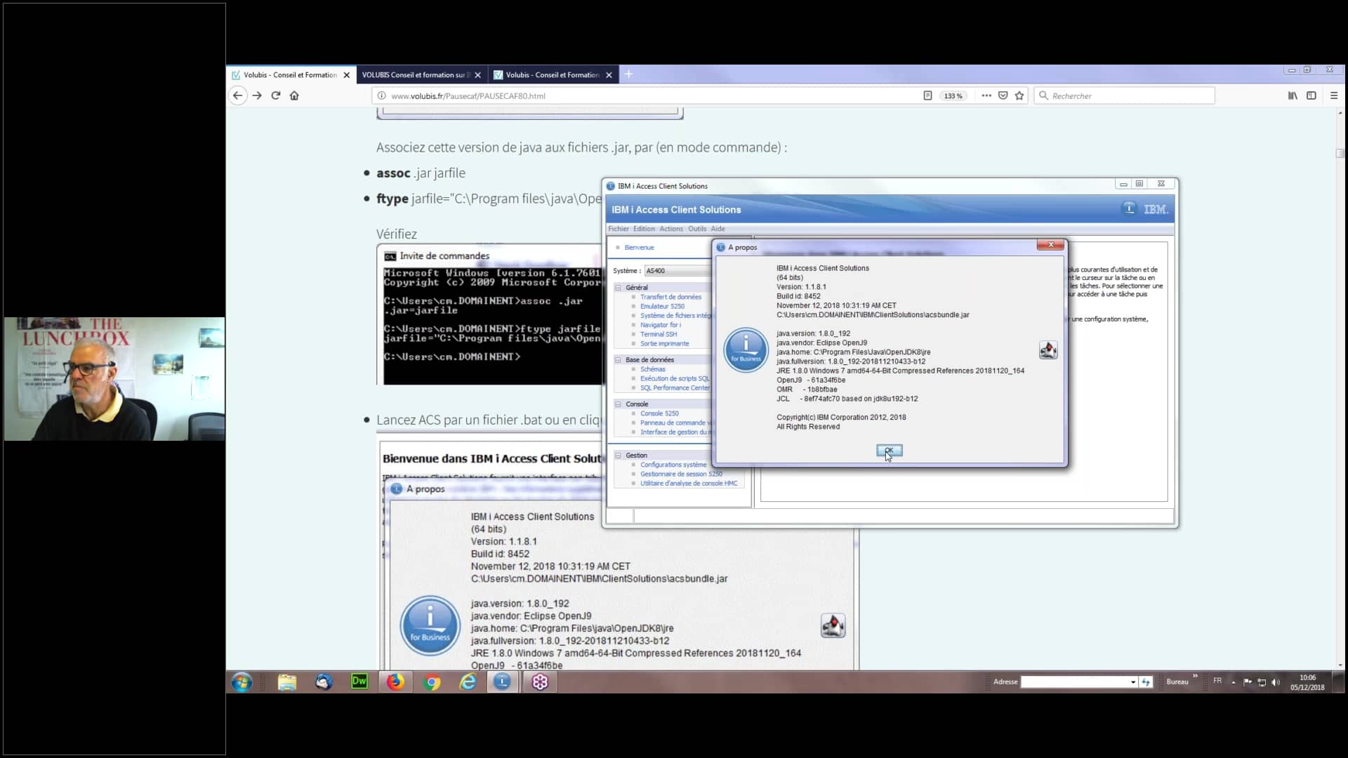Open Terminal SSH task
Screen dimensions: 1348x758
pyautogui.click(x=659, y=334)
